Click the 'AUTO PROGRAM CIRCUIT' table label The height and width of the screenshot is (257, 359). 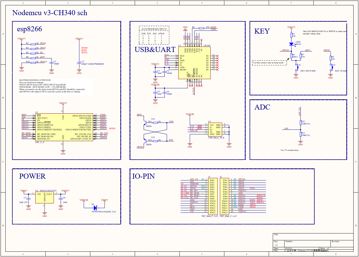pos(154,29)
